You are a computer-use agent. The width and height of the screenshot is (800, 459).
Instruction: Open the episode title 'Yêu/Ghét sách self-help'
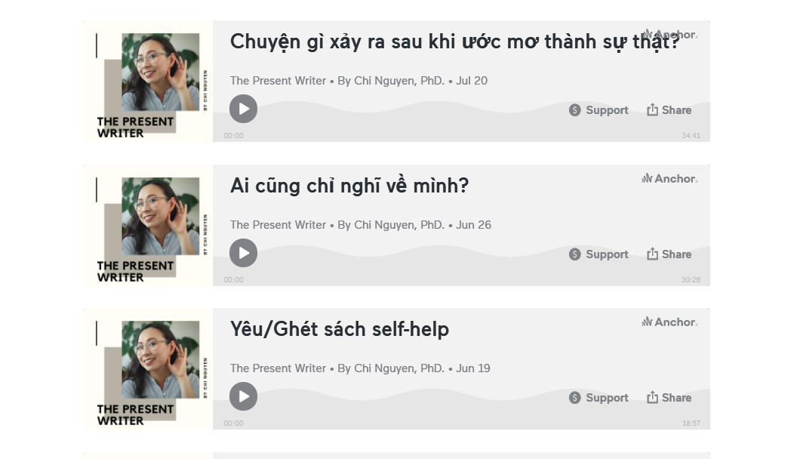[340, 329]
